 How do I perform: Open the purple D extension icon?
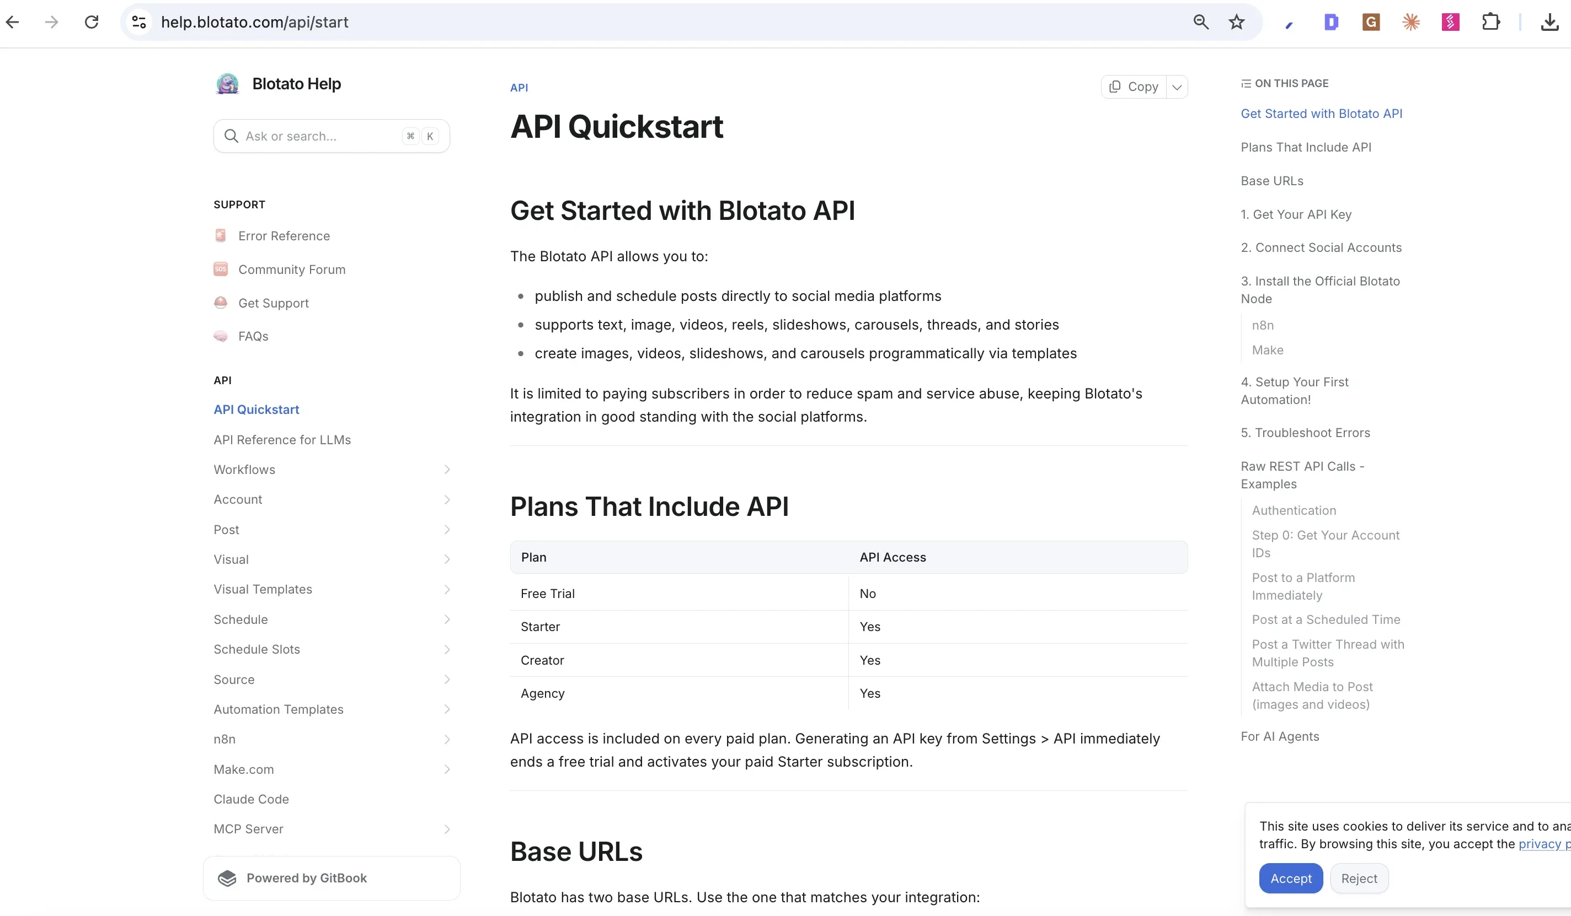point(1331,23)
